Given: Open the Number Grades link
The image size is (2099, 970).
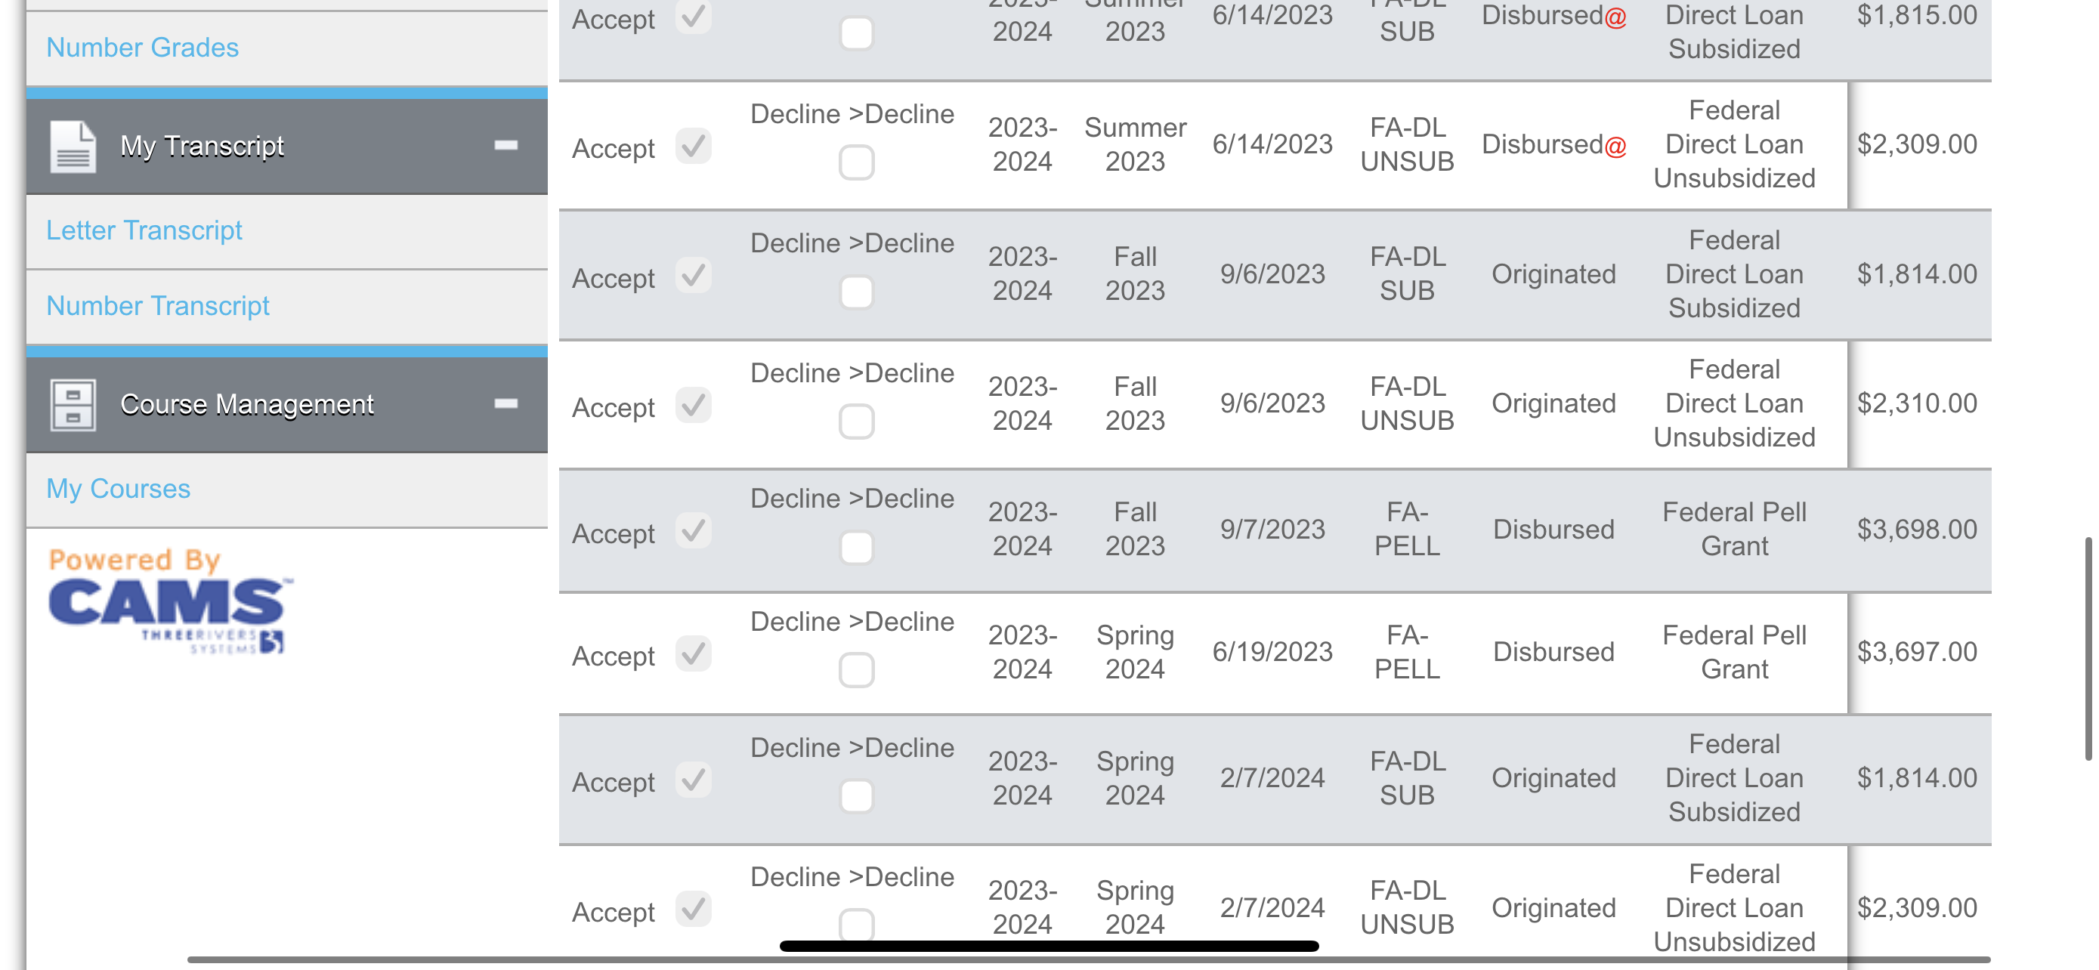Looking at the screenshot, I should 143,48.
